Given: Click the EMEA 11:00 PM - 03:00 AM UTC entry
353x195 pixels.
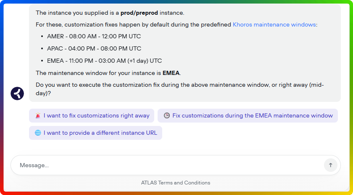Looking at the screenshot, I should tap(104, 61).
